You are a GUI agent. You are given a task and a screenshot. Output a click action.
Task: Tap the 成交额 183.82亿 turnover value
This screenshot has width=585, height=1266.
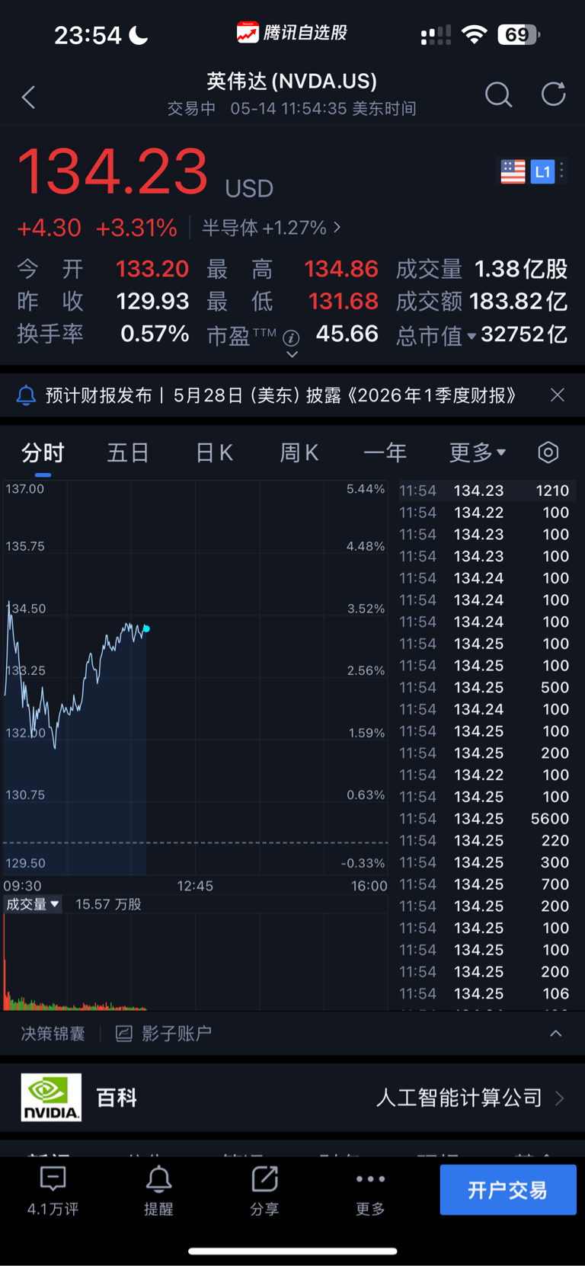(x=519, y=302)
